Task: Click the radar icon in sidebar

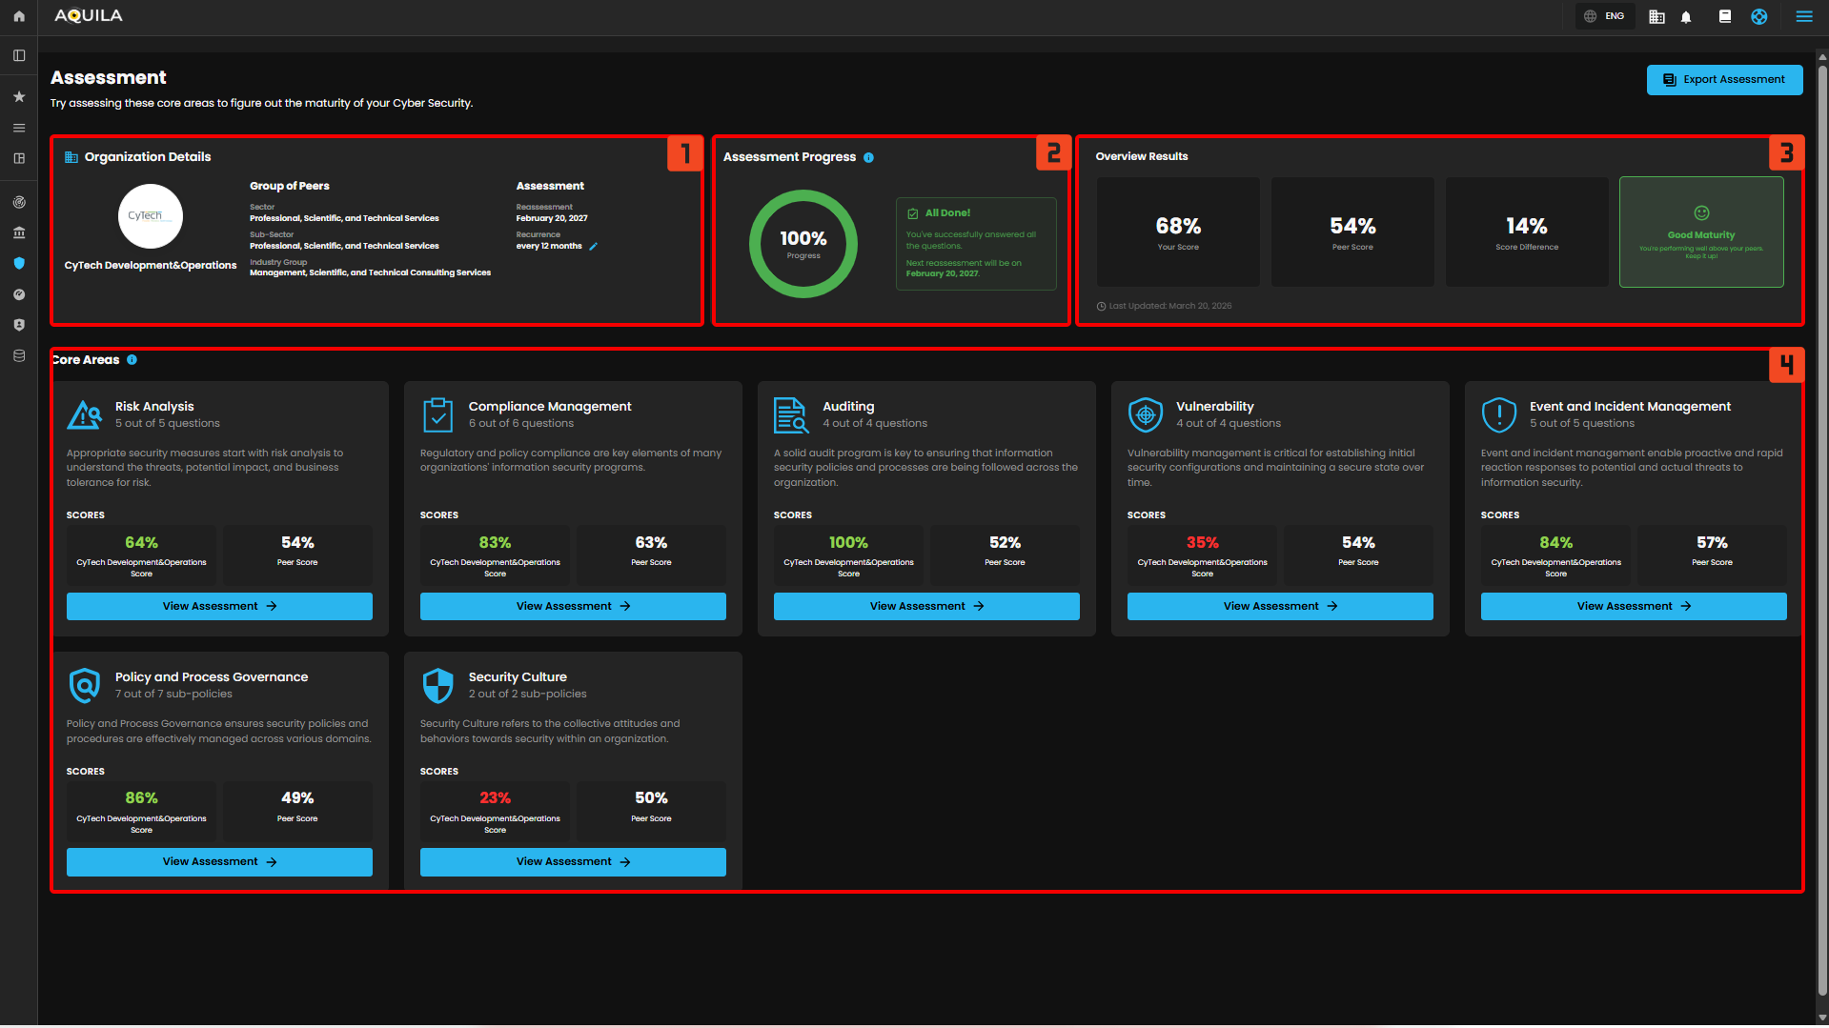Action: point(18,202)
